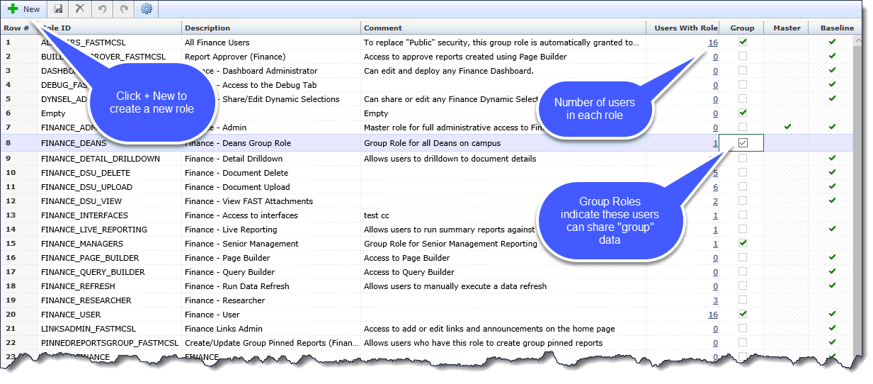Image resolution: width=873 pixels, height=384 pixels.
Task: Click the Delete X icon in toolbar
Action: tap(80, 9)
